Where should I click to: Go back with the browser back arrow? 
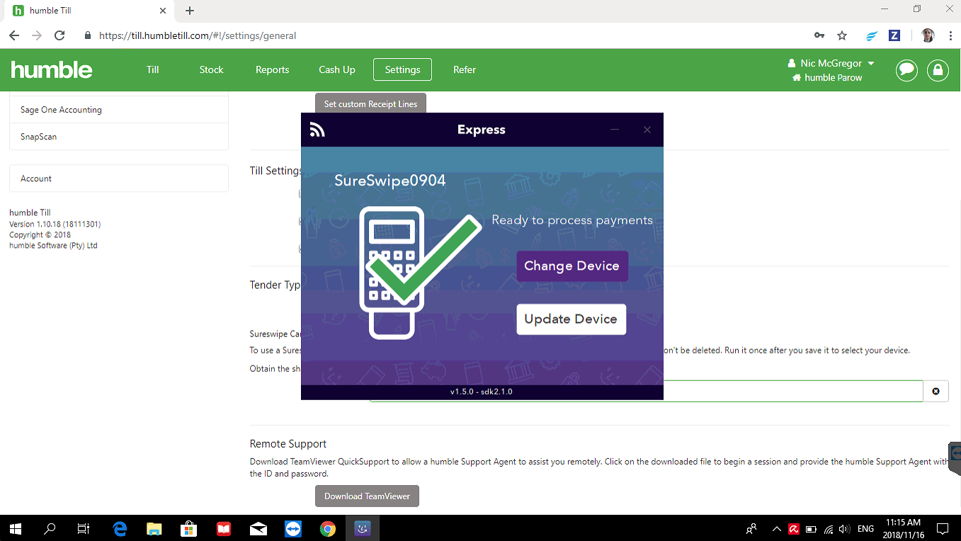click(14, 35)
